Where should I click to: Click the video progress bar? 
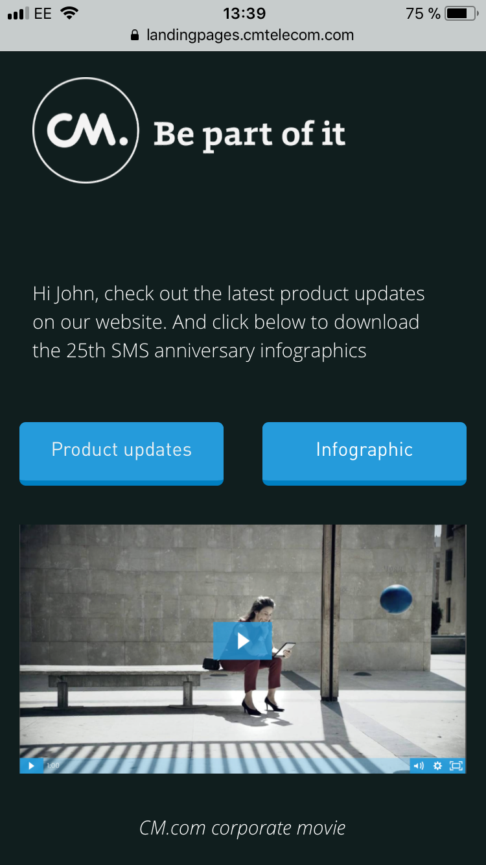pyautogui.click(x=227, y=766)
